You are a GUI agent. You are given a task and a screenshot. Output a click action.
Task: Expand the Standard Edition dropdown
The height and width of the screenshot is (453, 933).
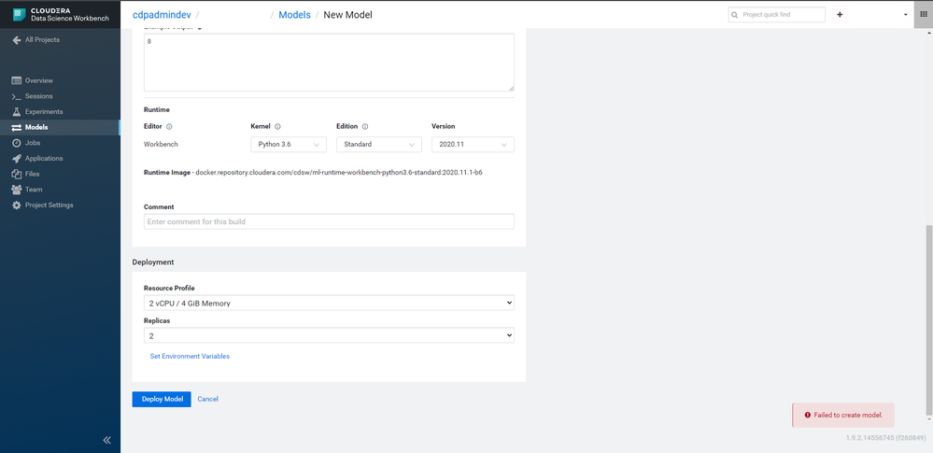pos(379,145)
